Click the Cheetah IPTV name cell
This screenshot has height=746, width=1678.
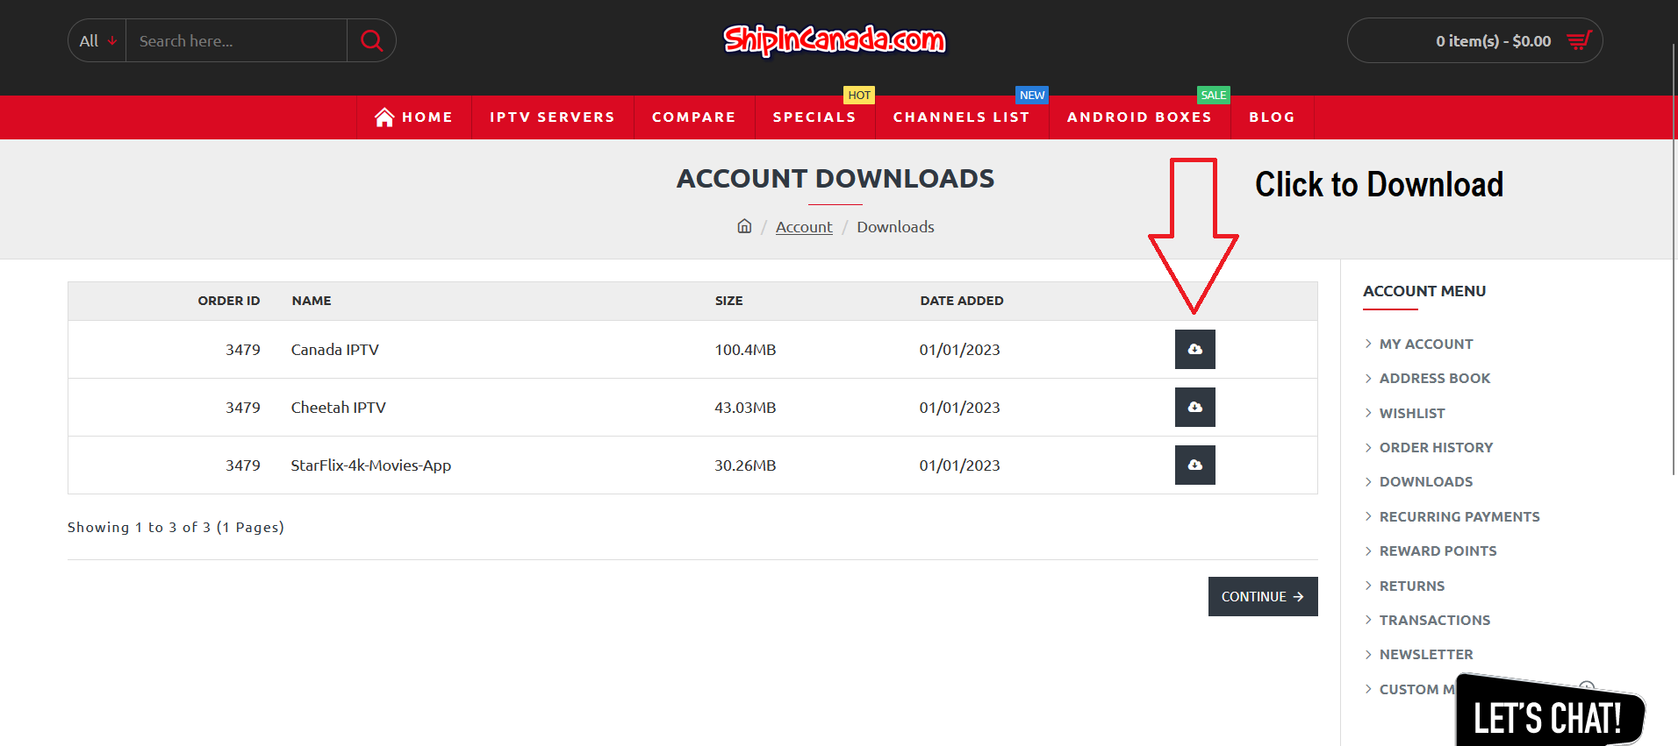pyautogui.click(x=338, y=407)
